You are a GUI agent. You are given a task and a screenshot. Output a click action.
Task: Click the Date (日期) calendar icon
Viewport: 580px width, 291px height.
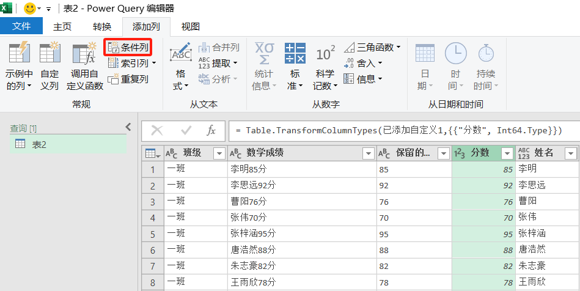[x=425, y=53]
